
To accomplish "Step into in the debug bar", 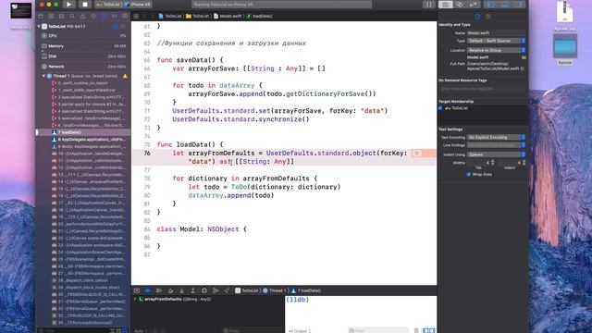I will [x=181, y=290].
